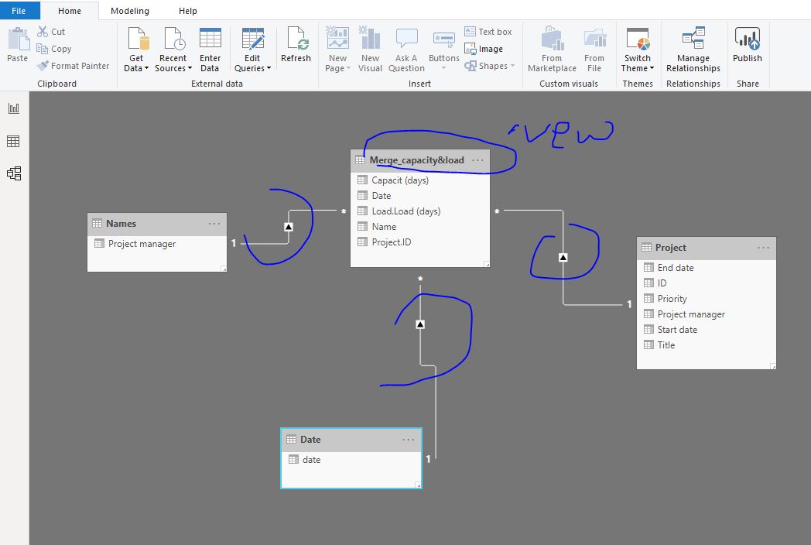Open Date table options ellipsis

[x=408, y=440]
